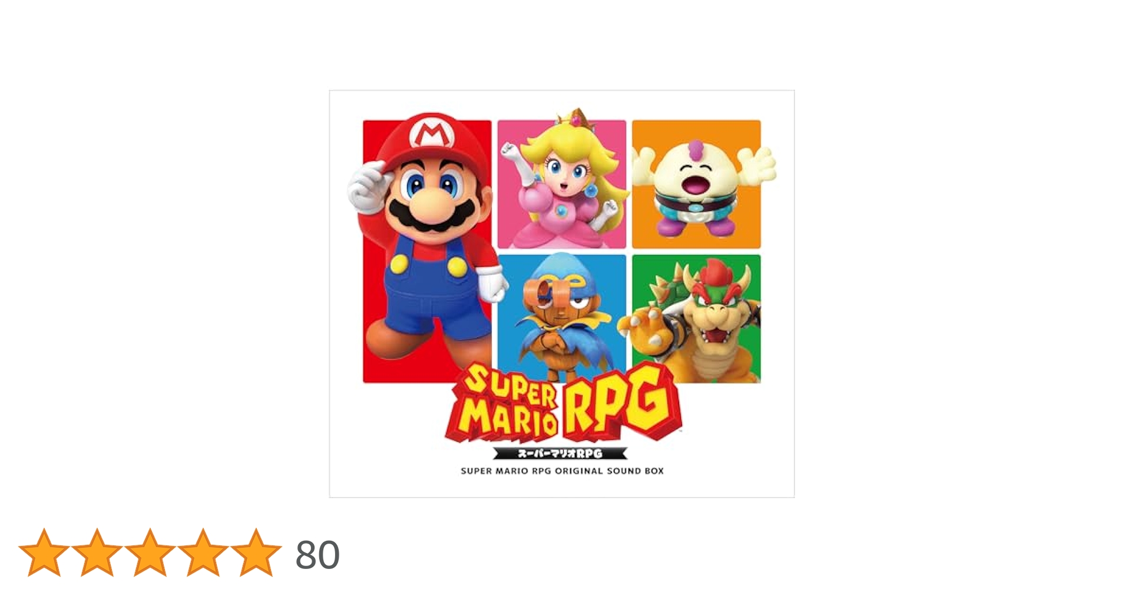Click the second rating star
The image size is (1125, 589).
coord(97,552)
